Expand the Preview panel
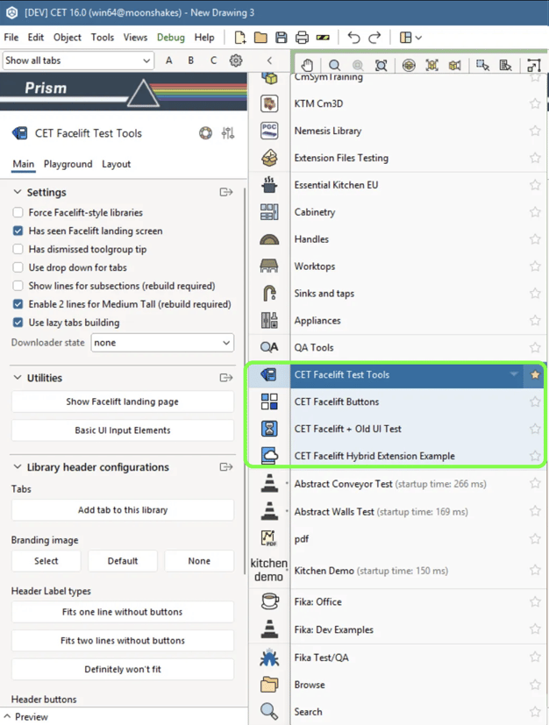This screenshot has width=549, height=725. point(7,717)
